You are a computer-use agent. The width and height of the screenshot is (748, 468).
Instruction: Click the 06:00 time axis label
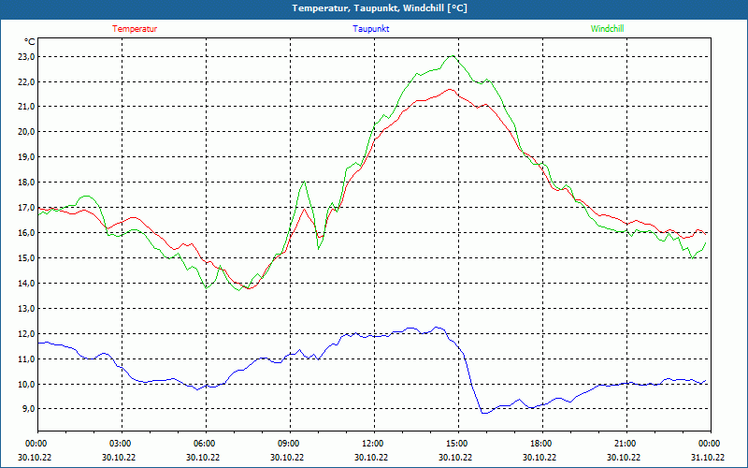point(204,444)
